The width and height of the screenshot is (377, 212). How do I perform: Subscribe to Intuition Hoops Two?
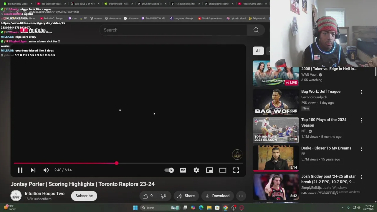[84, 196]
